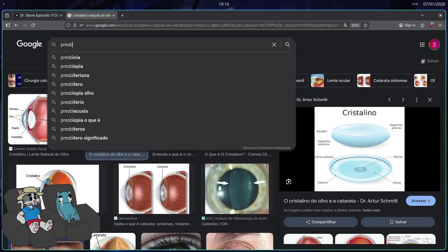Open the Firefox sidebar toggle icon
Screen dimensions: 448x252
click(8, 25)
